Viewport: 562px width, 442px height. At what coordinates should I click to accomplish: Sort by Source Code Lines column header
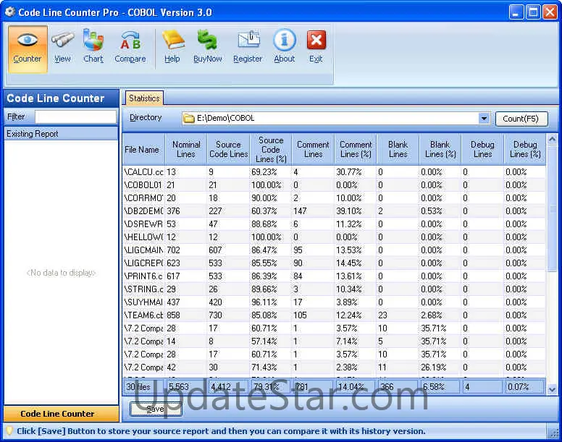click(228, 149)
